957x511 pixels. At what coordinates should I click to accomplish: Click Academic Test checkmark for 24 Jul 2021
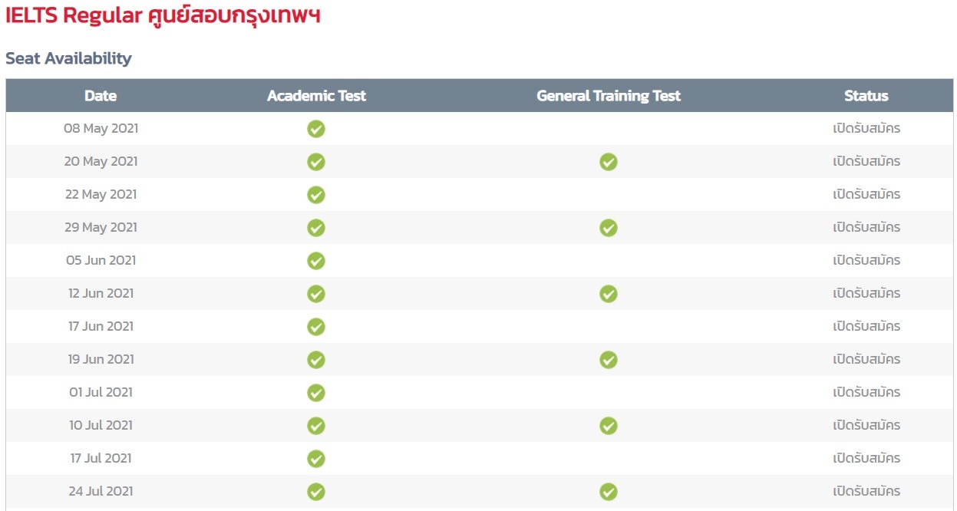tap(316, 492)
